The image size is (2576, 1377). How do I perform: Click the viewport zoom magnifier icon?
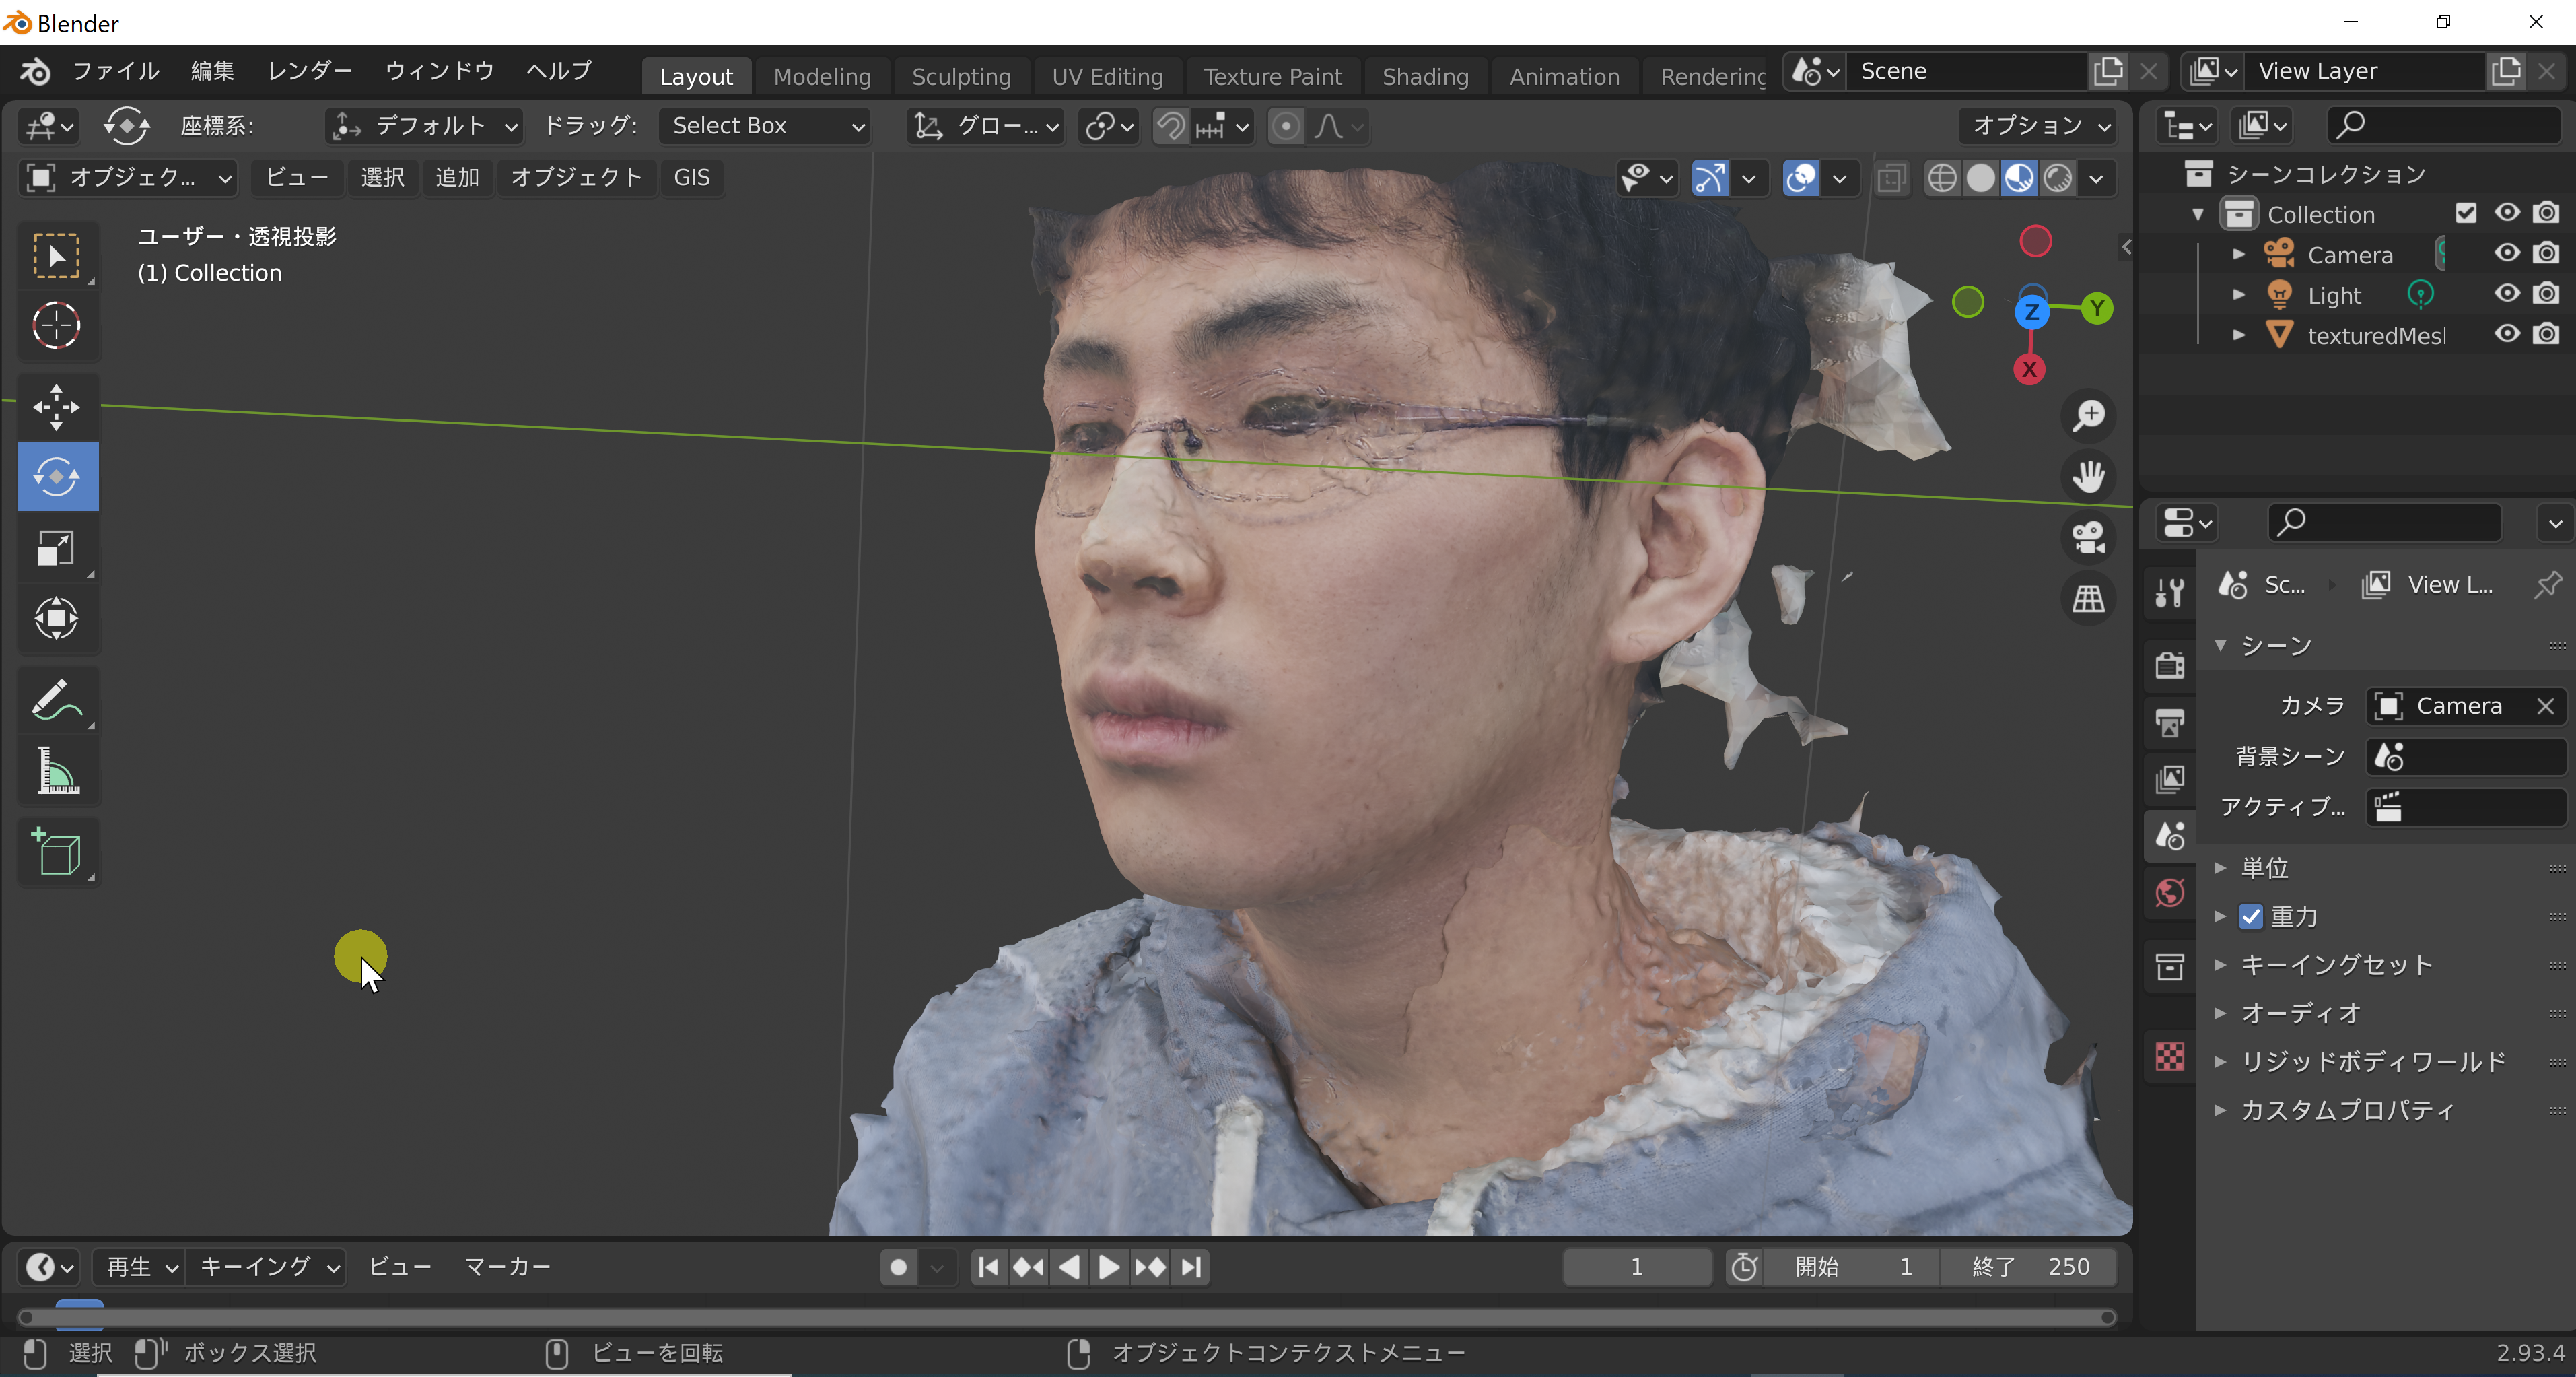tap(2088, 415)
